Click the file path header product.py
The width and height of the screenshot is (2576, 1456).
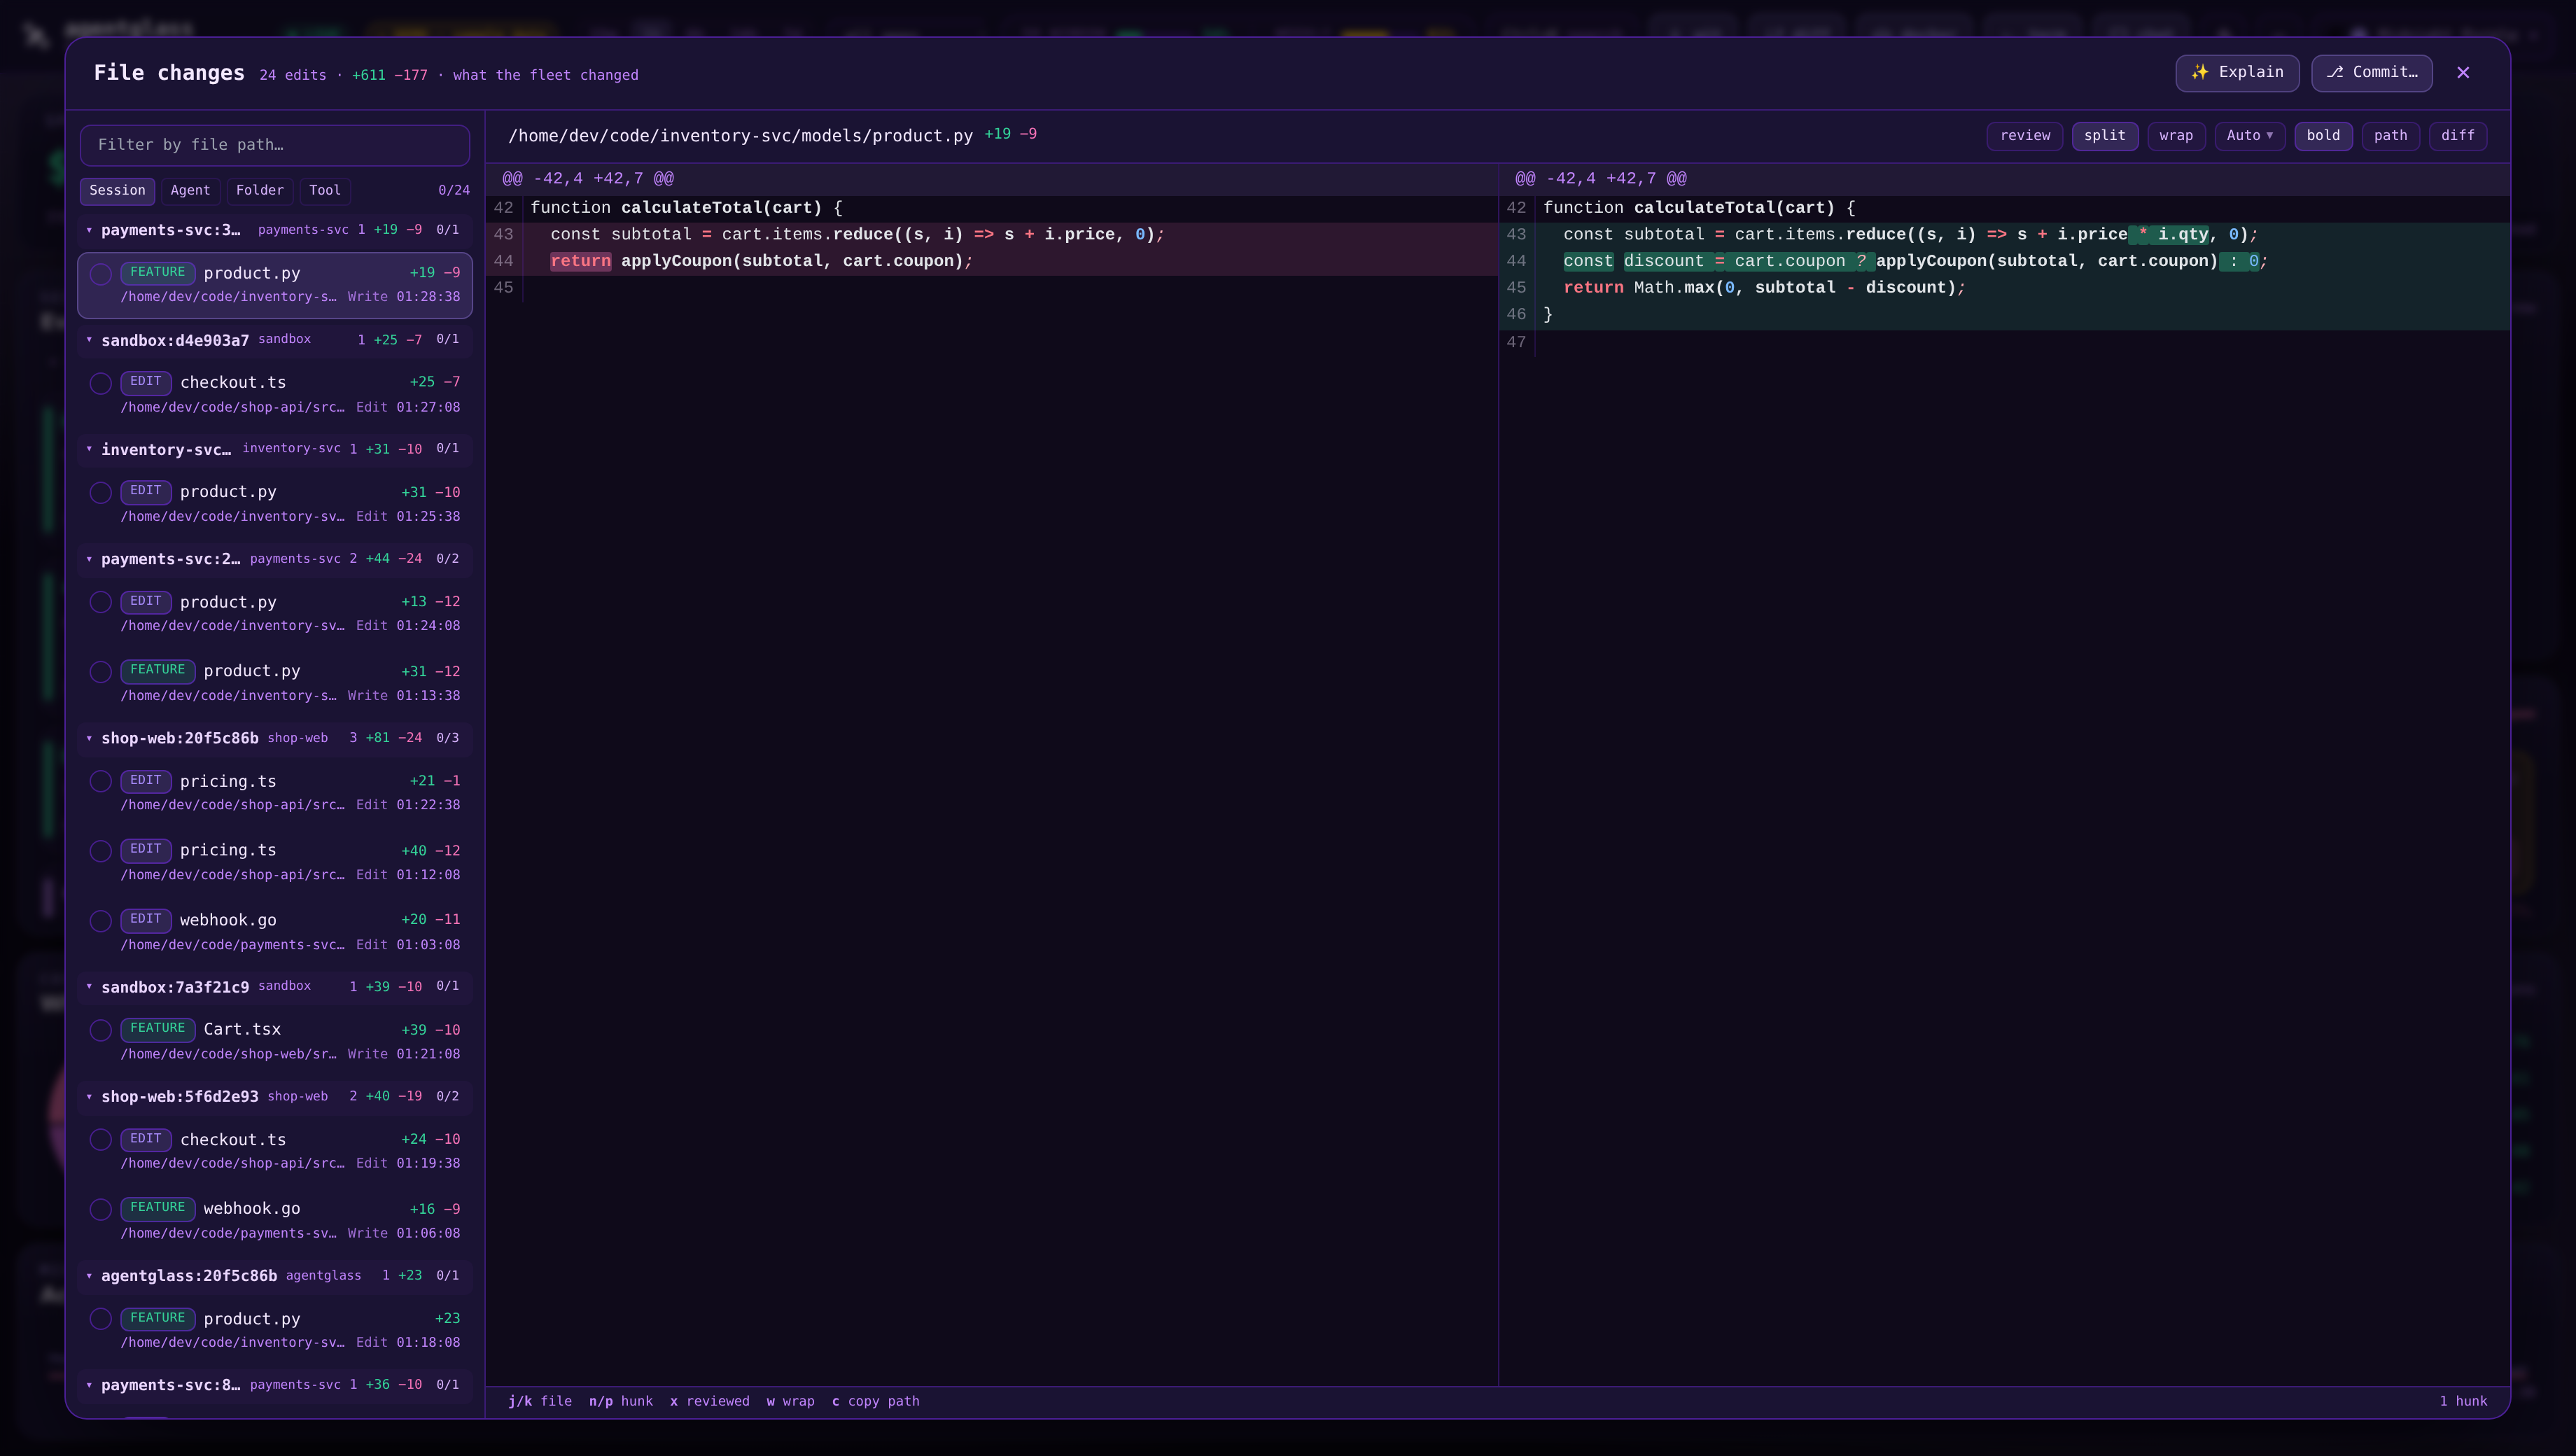pyautogui.click(x=740, y=136)
